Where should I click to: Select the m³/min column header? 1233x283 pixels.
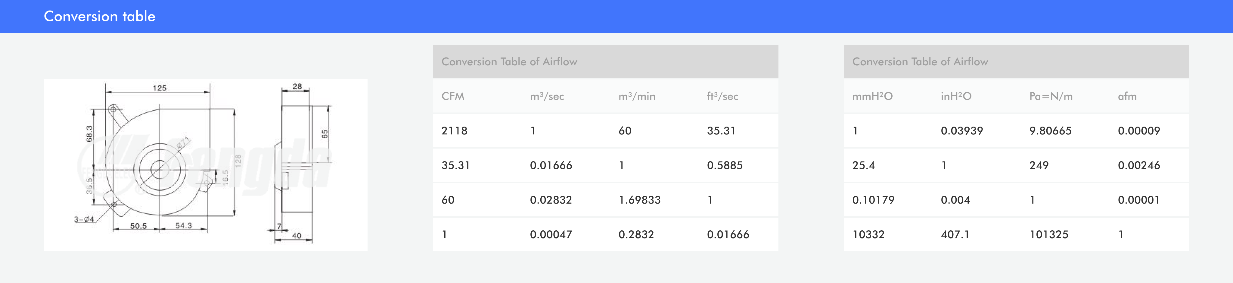click(637, 96)
